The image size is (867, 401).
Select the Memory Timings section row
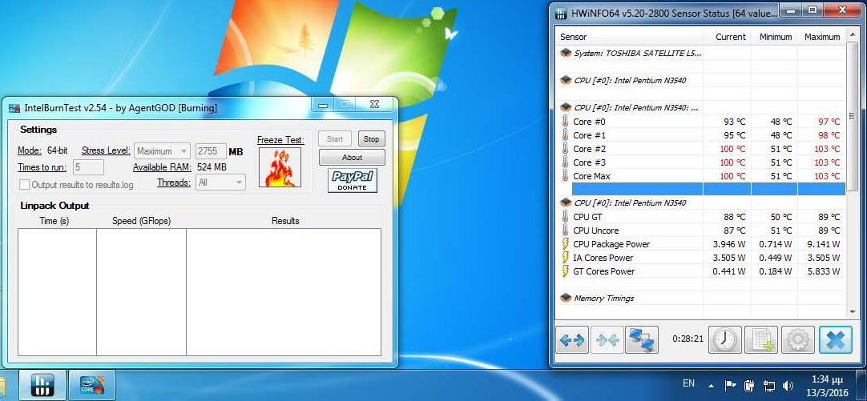click(x=700, y=299)
